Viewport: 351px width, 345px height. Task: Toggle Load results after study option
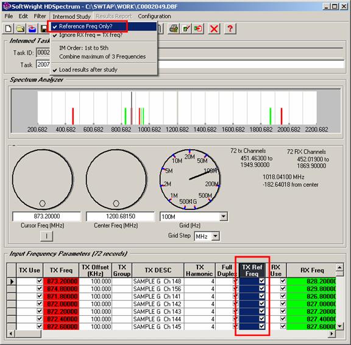104,70
